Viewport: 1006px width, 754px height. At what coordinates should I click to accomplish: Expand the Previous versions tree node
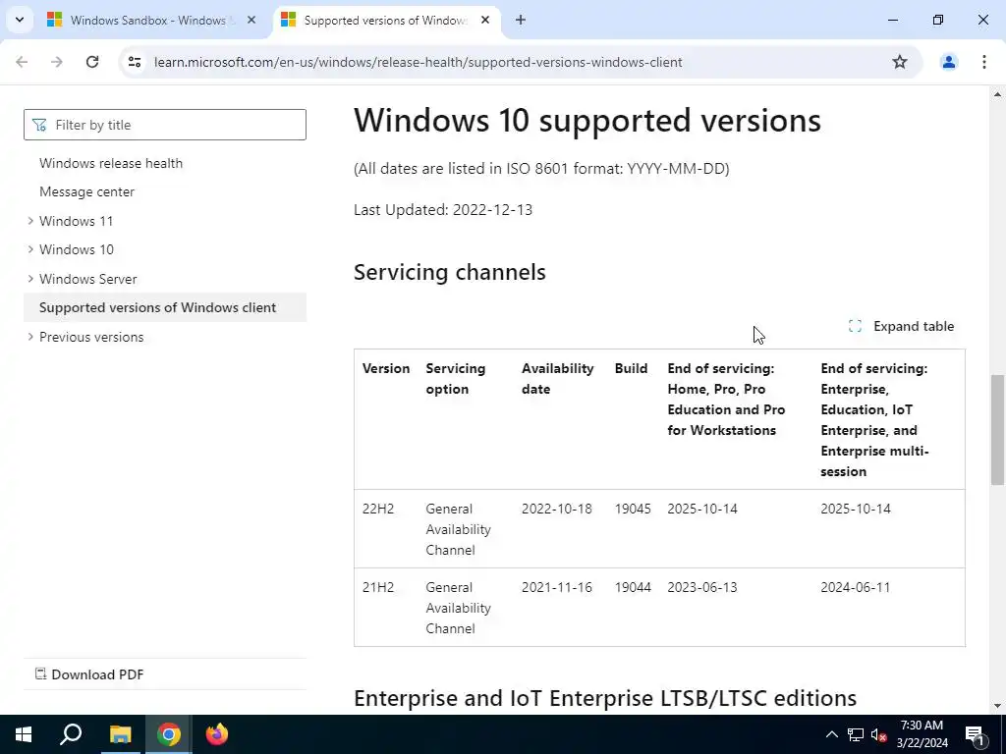tap(30, 337)
